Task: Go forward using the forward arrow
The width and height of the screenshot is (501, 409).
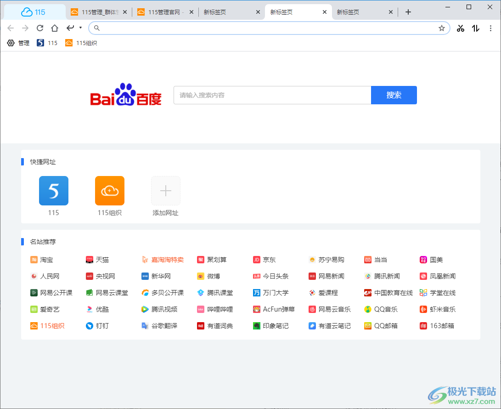Action: 25,28
